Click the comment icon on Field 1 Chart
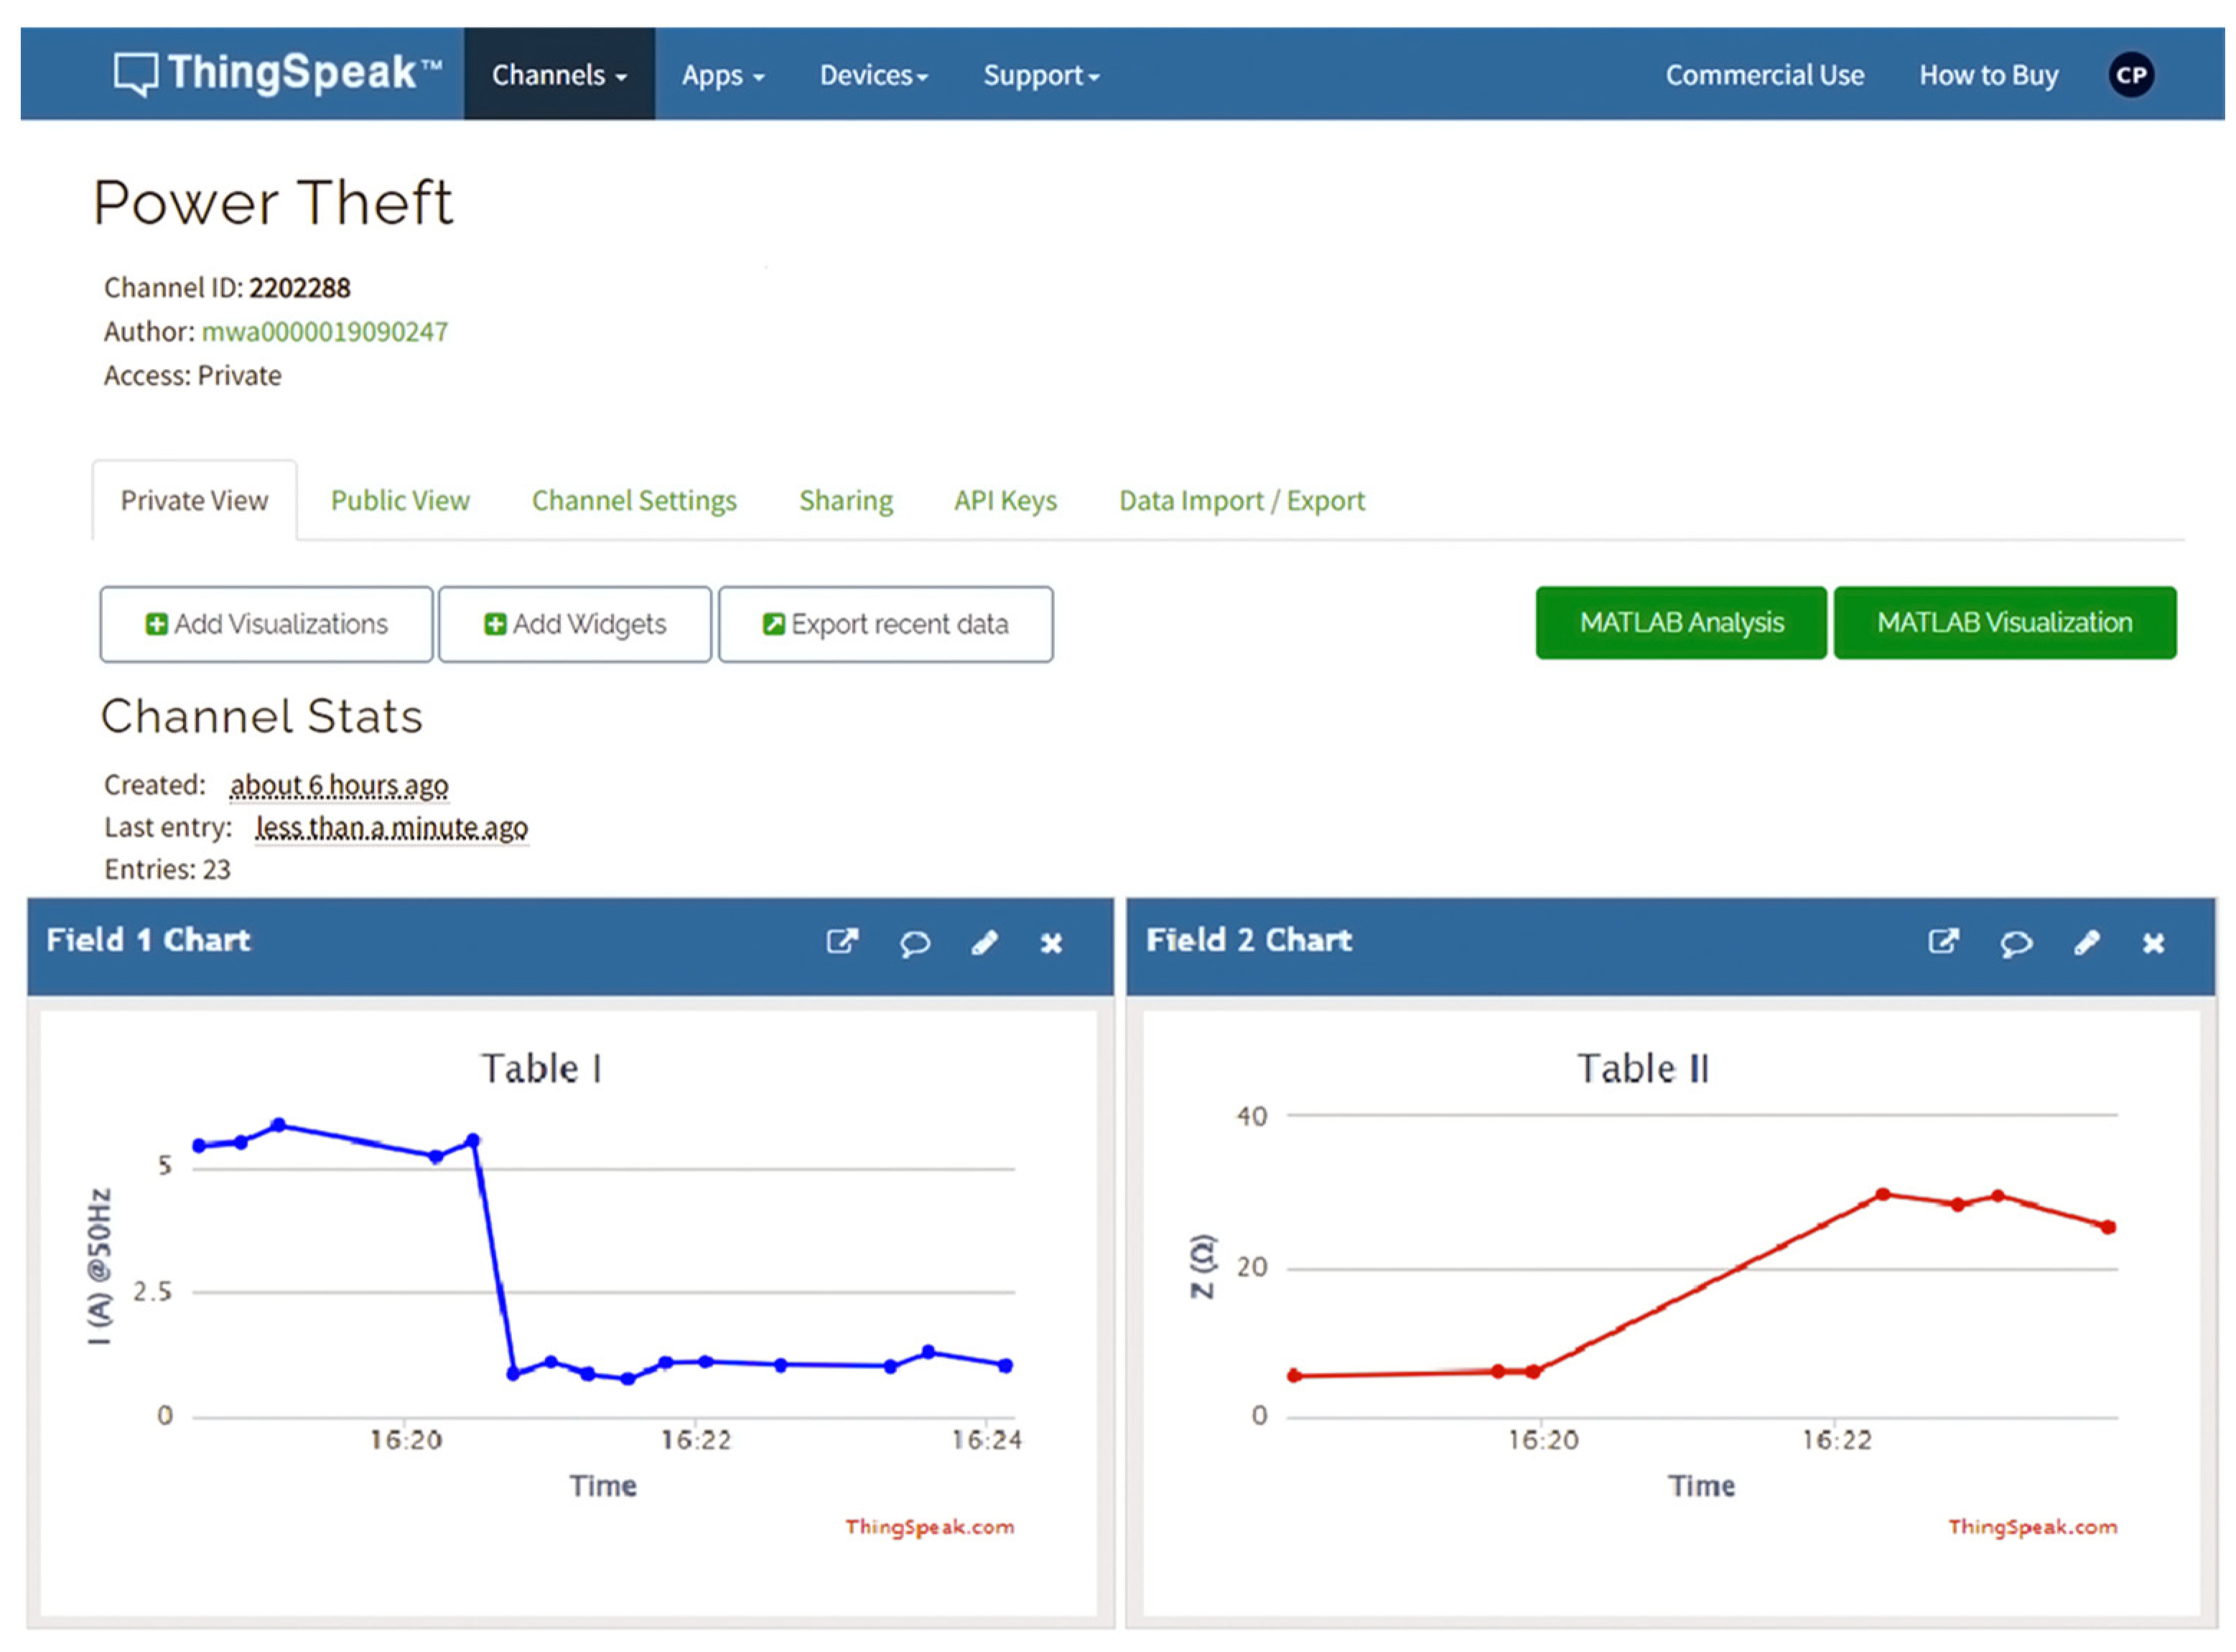 click(914, 943)
